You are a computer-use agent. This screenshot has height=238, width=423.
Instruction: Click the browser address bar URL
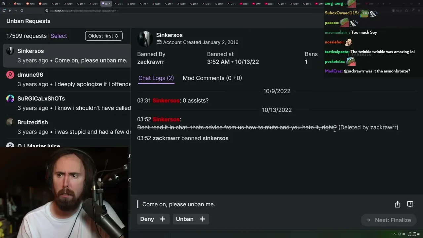point(84,11)
